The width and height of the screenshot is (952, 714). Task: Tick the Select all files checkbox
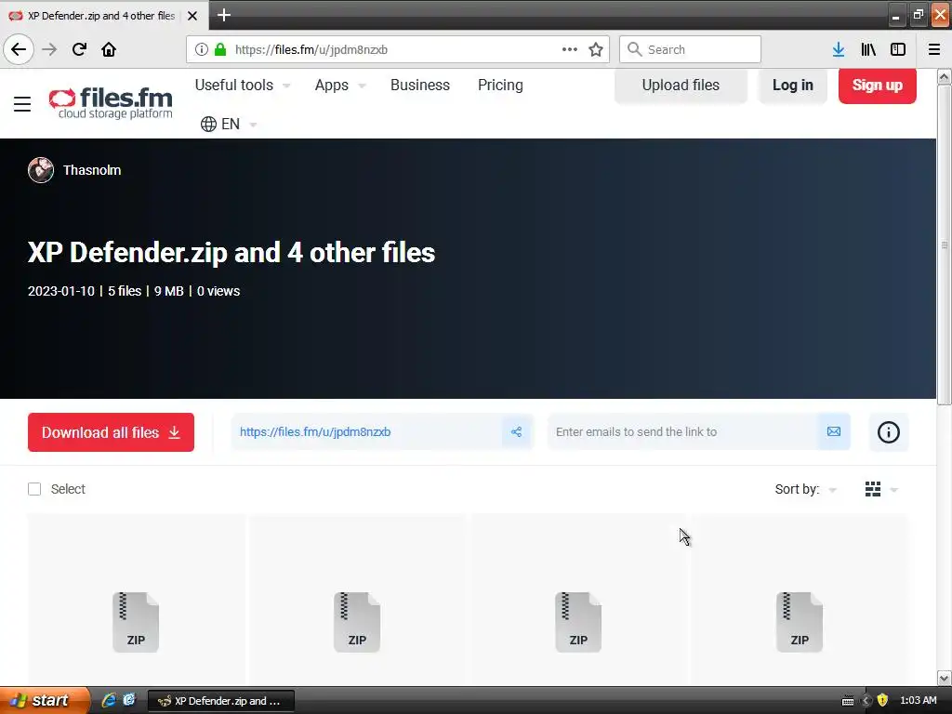pos(34,489)
